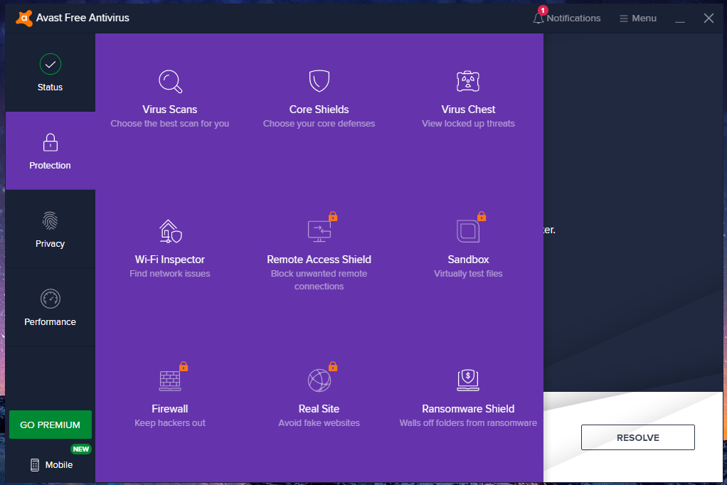Click 'Choose your core defenses' text
The height and width of the screenshot is (485, 727).
319,124
